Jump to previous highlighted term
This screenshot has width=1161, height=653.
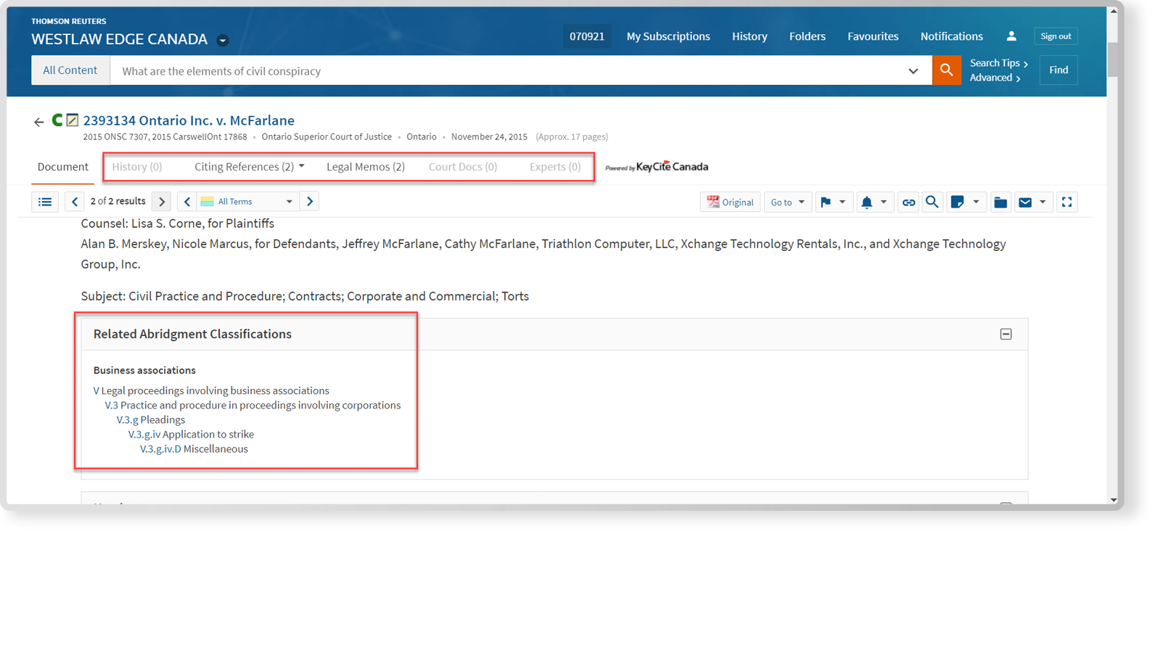tap(187, 202)
